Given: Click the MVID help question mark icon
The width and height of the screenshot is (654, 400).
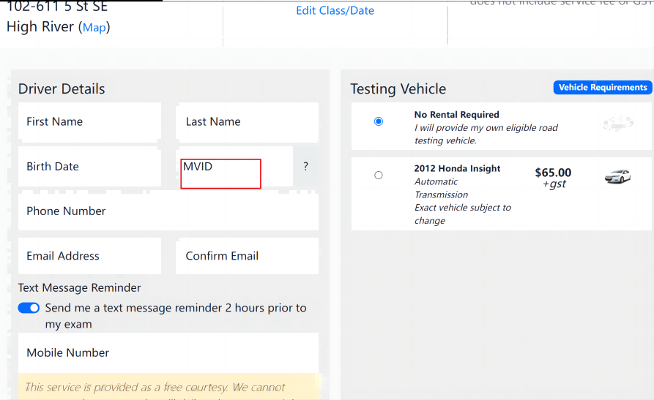Looking at the screenshot, I should tap(305, 167).
